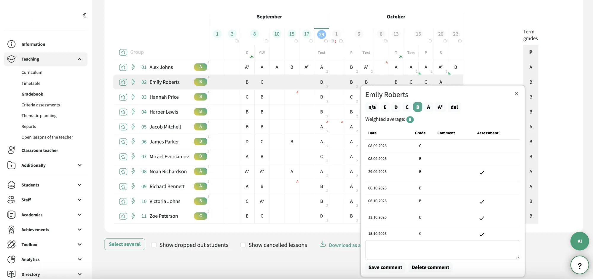Select grade D in the grade picker
593x279 pixels.
tap(396, 107)
